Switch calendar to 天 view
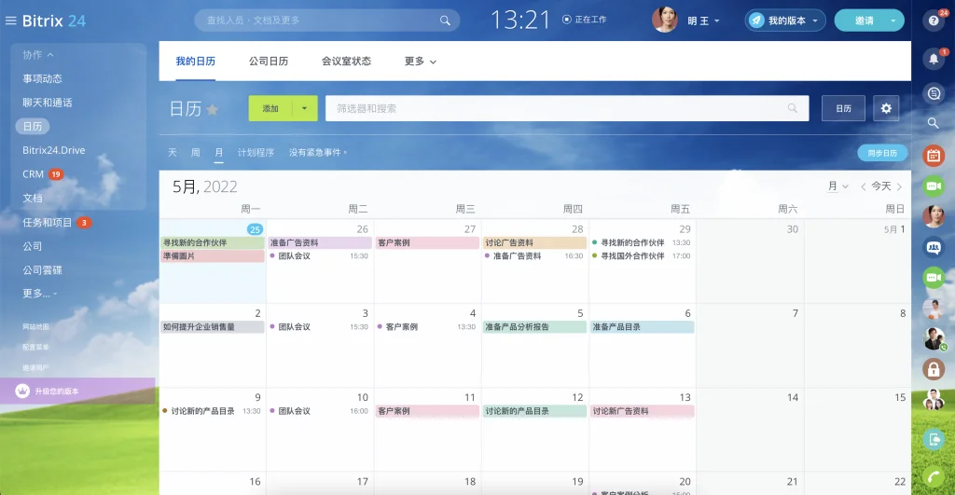 click(x=173, y=152)
